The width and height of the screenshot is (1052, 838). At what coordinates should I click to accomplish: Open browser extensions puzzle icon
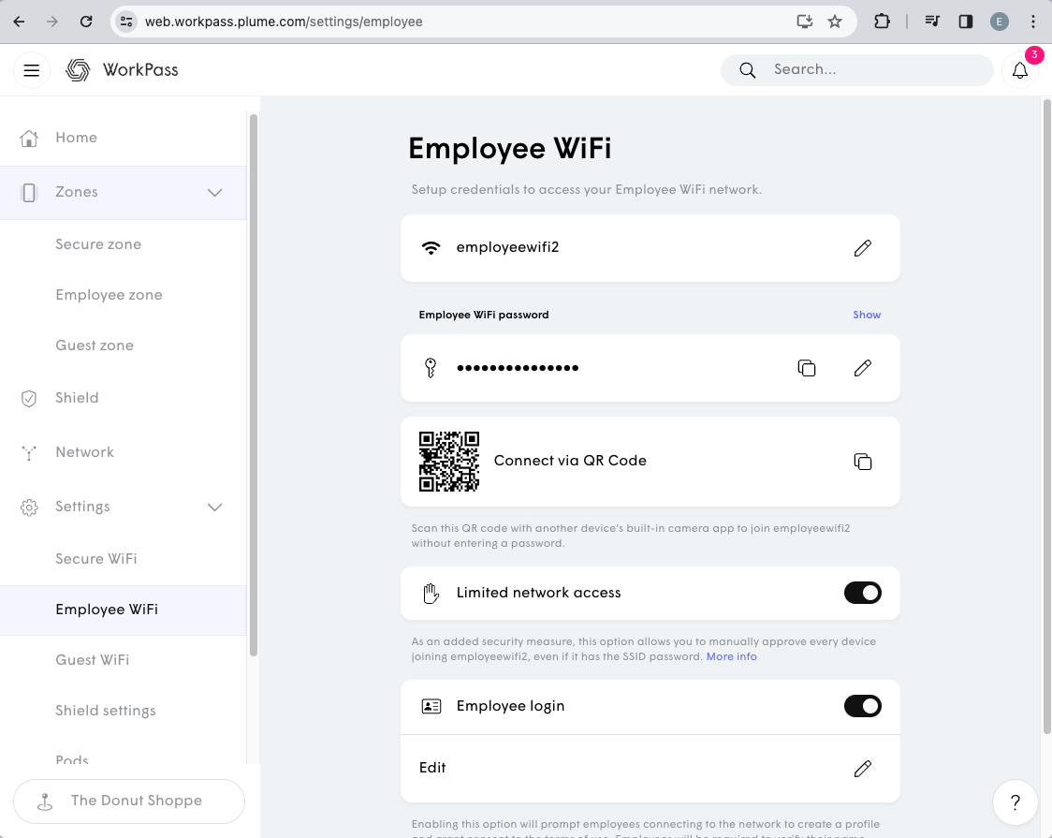(x=882, y=22)
